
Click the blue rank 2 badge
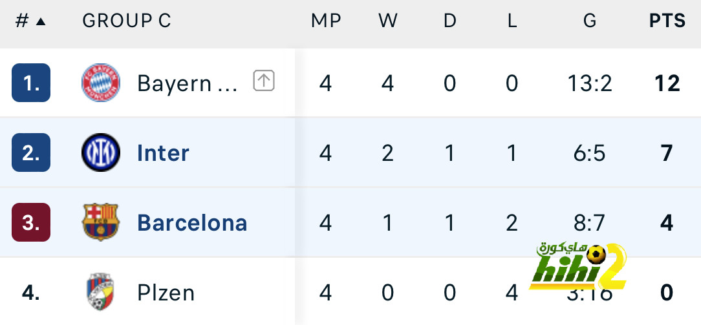(x=31, y=153)
